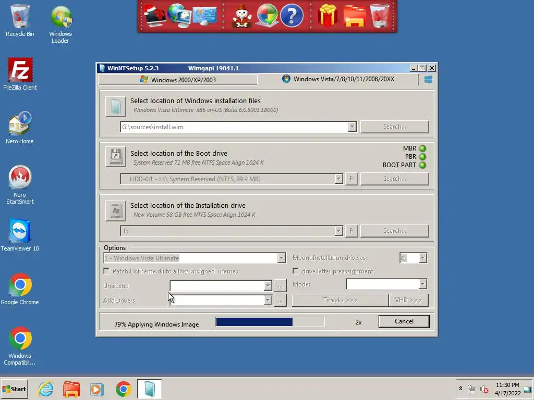This screenshot has height=400, width=534.
Task: Open Nero Home desktop icon
Action: (x=20, y=128)
